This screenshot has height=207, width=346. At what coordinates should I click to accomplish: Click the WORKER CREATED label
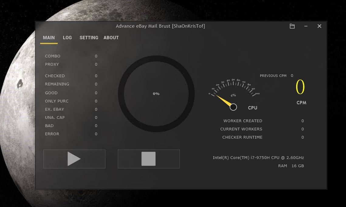[243, 121]
